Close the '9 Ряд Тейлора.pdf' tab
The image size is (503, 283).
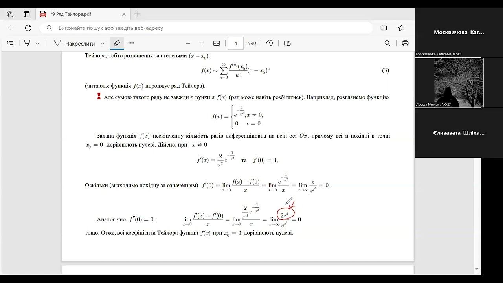pyautogui.click(x=124, y=14)
